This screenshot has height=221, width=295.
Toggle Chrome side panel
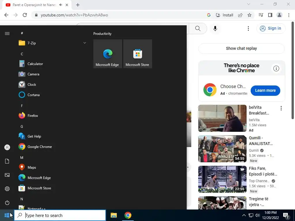(270, 15)
